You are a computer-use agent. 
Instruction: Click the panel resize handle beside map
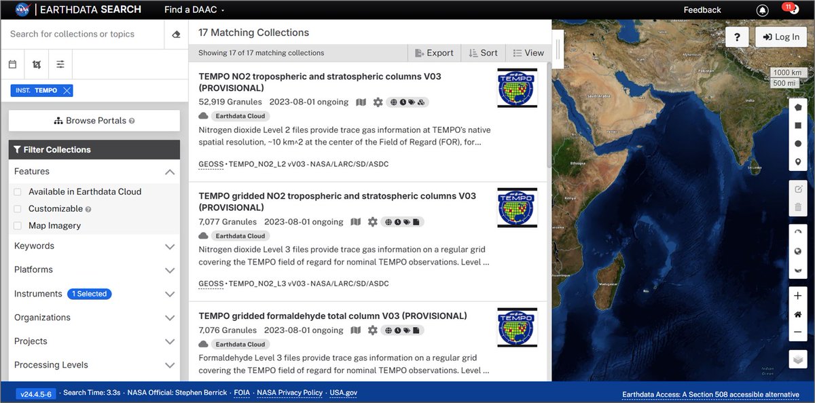pyautogui.click(x=557, y=49)
